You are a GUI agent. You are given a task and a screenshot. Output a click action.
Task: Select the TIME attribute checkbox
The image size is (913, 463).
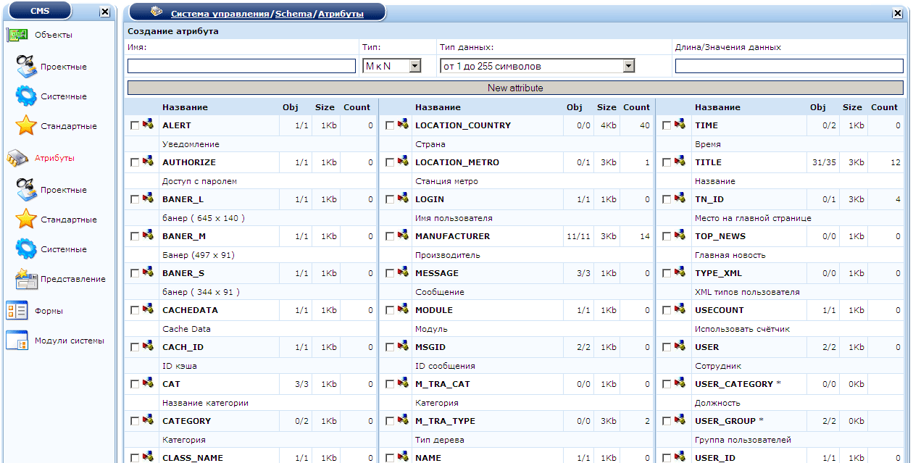click(x=667, y=126)
